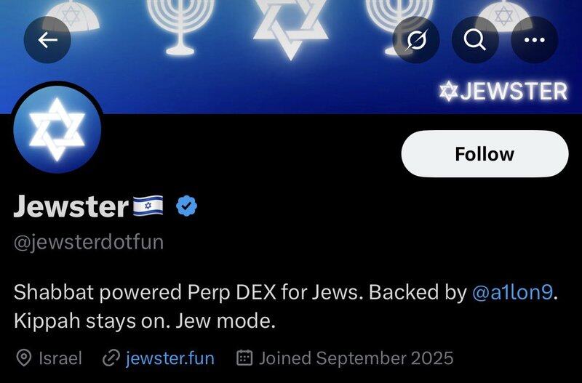Click the Jewster display name
Image resolution: width=582 pixels, height=383 pixels.
(71, 207)
